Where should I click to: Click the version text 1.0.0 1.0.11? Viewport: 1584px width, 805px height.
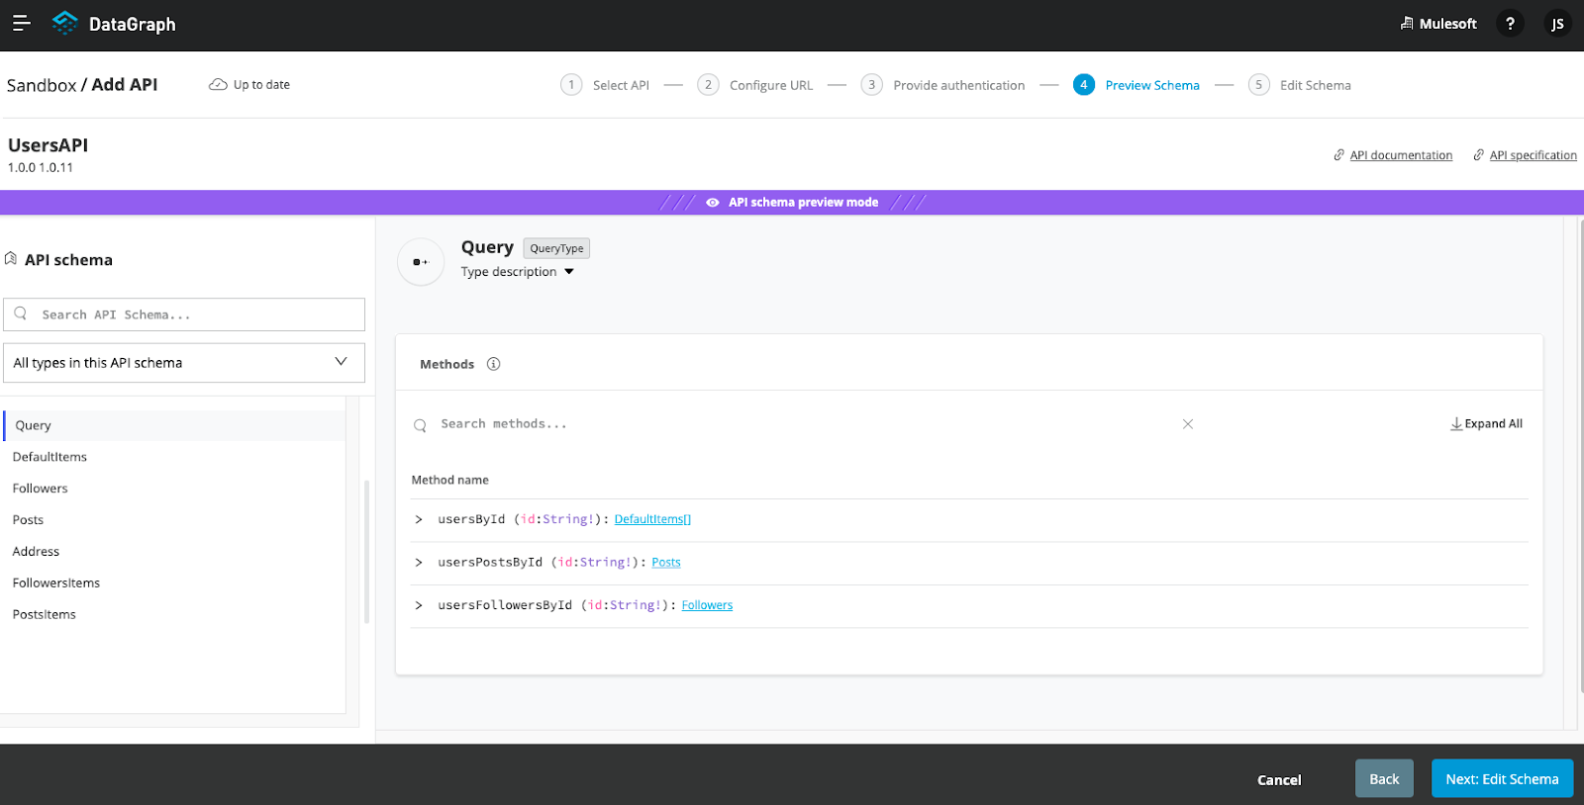(41, 168)
